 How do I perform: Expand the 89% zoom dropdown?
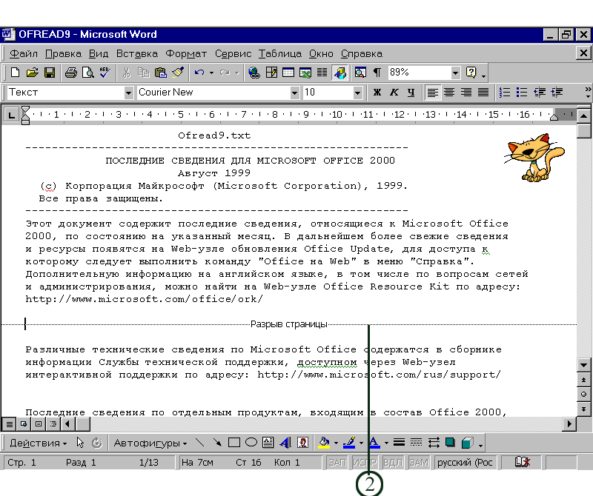[455, 72]
